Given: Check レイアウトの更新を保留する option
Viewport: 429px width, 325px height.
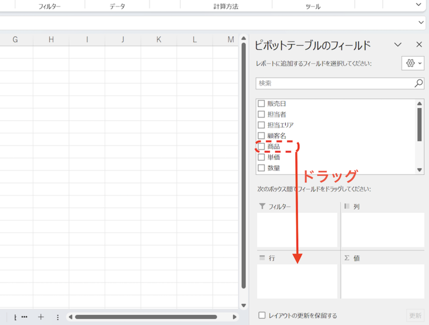Looking at the screenshot, I should pos(261,316).
